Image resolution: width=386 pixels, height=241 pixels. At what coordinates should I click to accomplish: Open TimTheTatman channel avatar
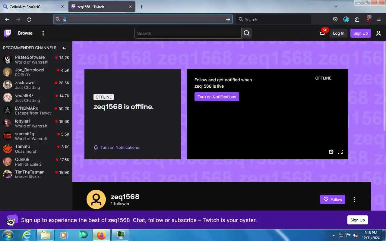pyautogui.click(x=8, y=174)
